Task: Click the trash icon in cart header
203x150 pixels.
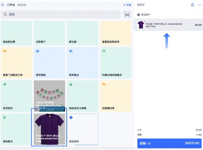Action: coord(192,5)
